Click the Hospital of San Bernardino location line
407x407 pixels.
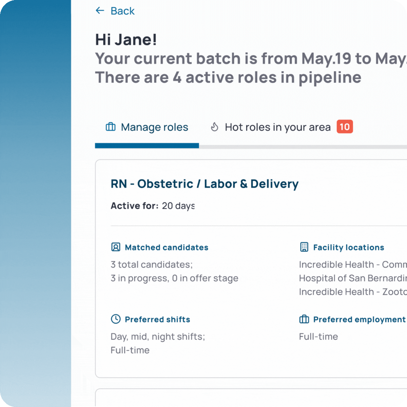point(353,278)
